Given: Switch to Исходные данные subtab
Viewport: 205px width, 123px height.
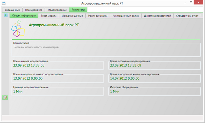Looking at the screenshot, I should point(72,16).
